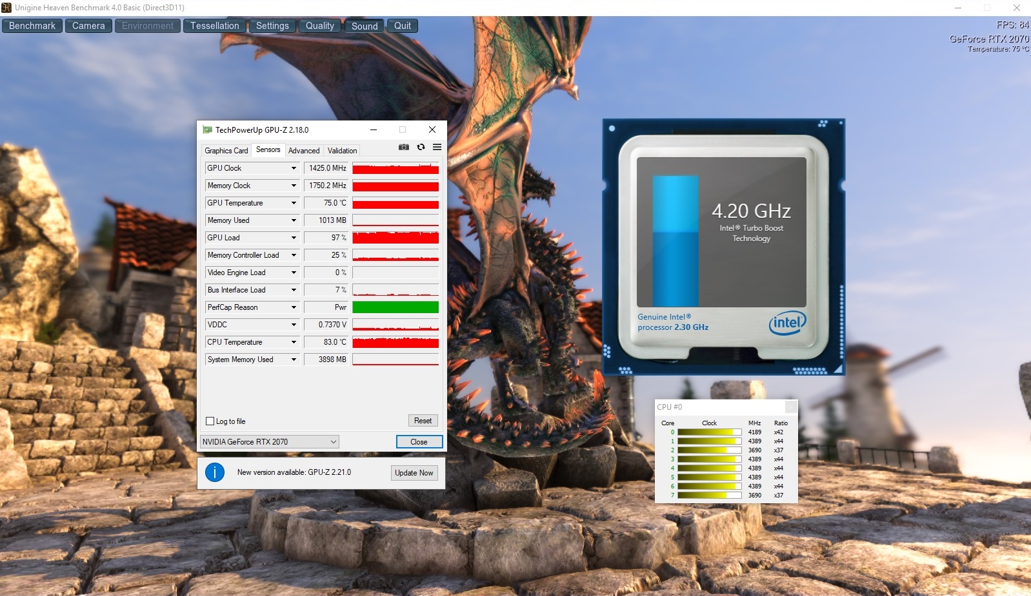The image size is (1031, 596).
Task: Close the Unigine Heaven Benchmark window
Action: (1016, 8)
